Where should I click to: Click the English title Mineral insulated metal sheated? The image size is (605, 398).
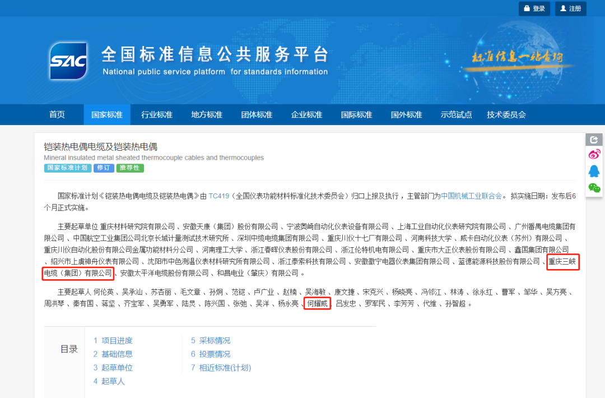tap(153, 158)
